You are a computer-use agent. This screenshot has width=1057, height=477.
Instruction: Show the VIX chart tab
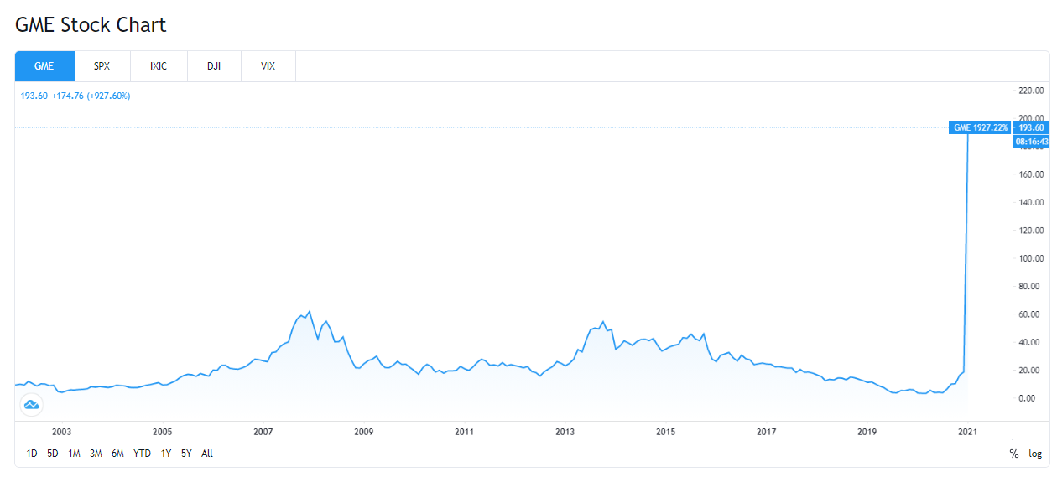268,66
